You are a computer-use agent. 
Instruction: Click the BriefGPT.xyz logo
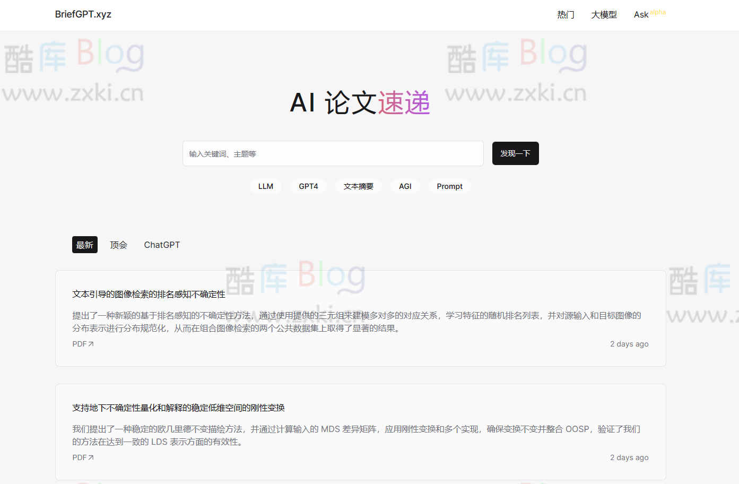pos(82,14)
